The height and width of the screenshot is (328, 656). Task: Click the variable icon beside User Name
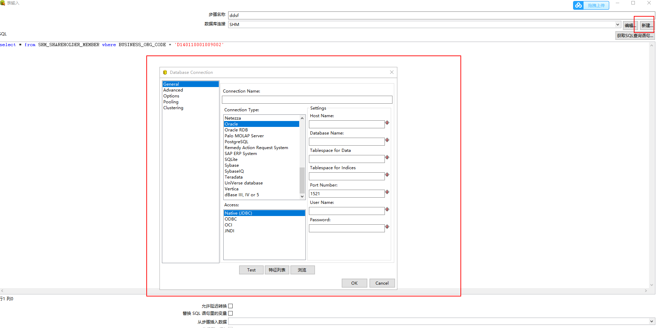(387, 209)
